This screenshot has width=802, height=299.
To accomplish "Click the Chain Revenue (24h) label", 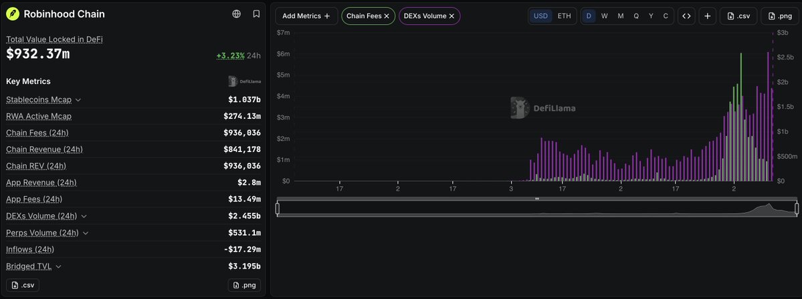I will point(45,149).
